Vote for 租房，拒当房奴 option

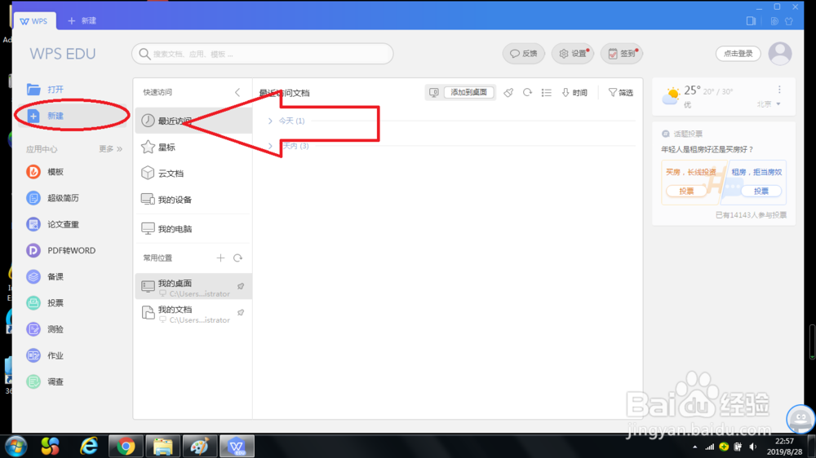point(761,191)
